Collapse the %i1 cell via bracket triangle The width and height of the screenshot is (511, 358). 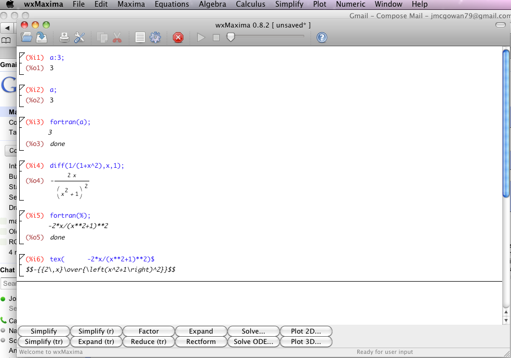pos(22,56)
